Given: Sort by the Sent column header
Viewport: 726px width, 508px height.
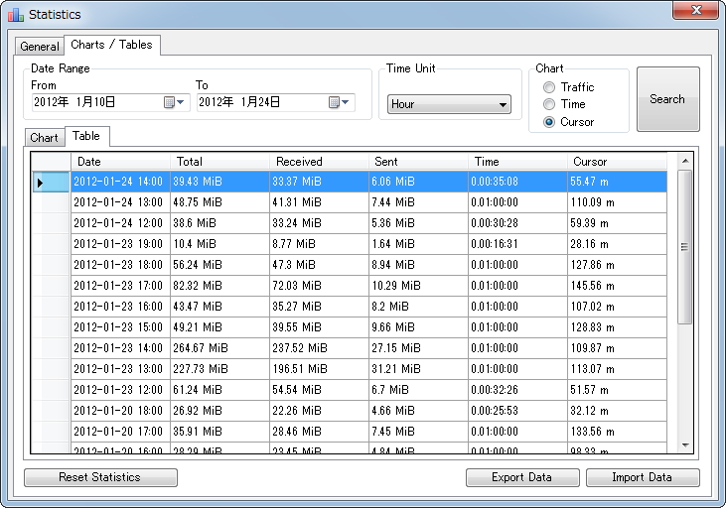Looking at the screenshot, I should tap(418, 162).
